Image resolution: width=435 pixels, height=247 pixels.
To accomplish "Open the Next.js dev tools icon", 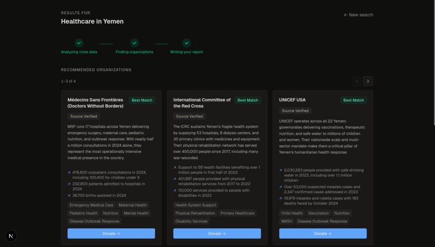I will [11, 236].
